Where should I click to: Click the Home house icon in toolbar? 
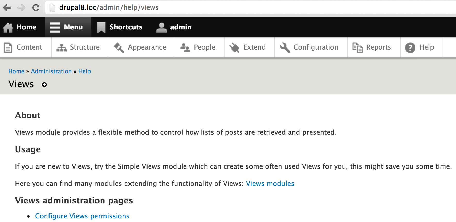(x=8, y=27)
